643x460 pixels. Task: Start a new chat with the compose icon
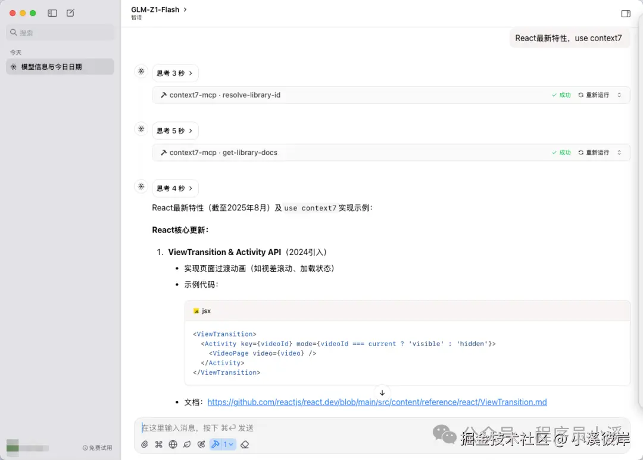[x=70, y=13]
